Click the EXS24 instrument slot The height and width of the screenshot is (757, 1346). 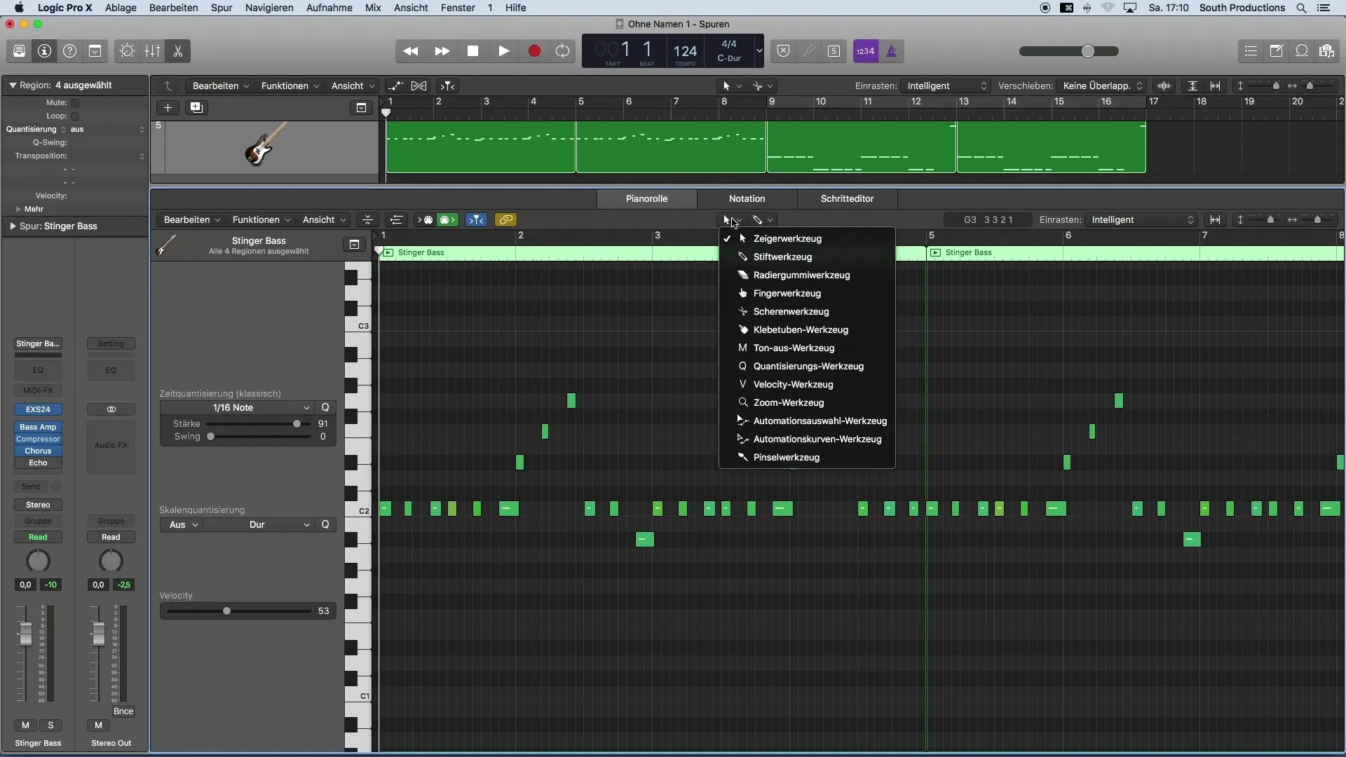[38, 409]
